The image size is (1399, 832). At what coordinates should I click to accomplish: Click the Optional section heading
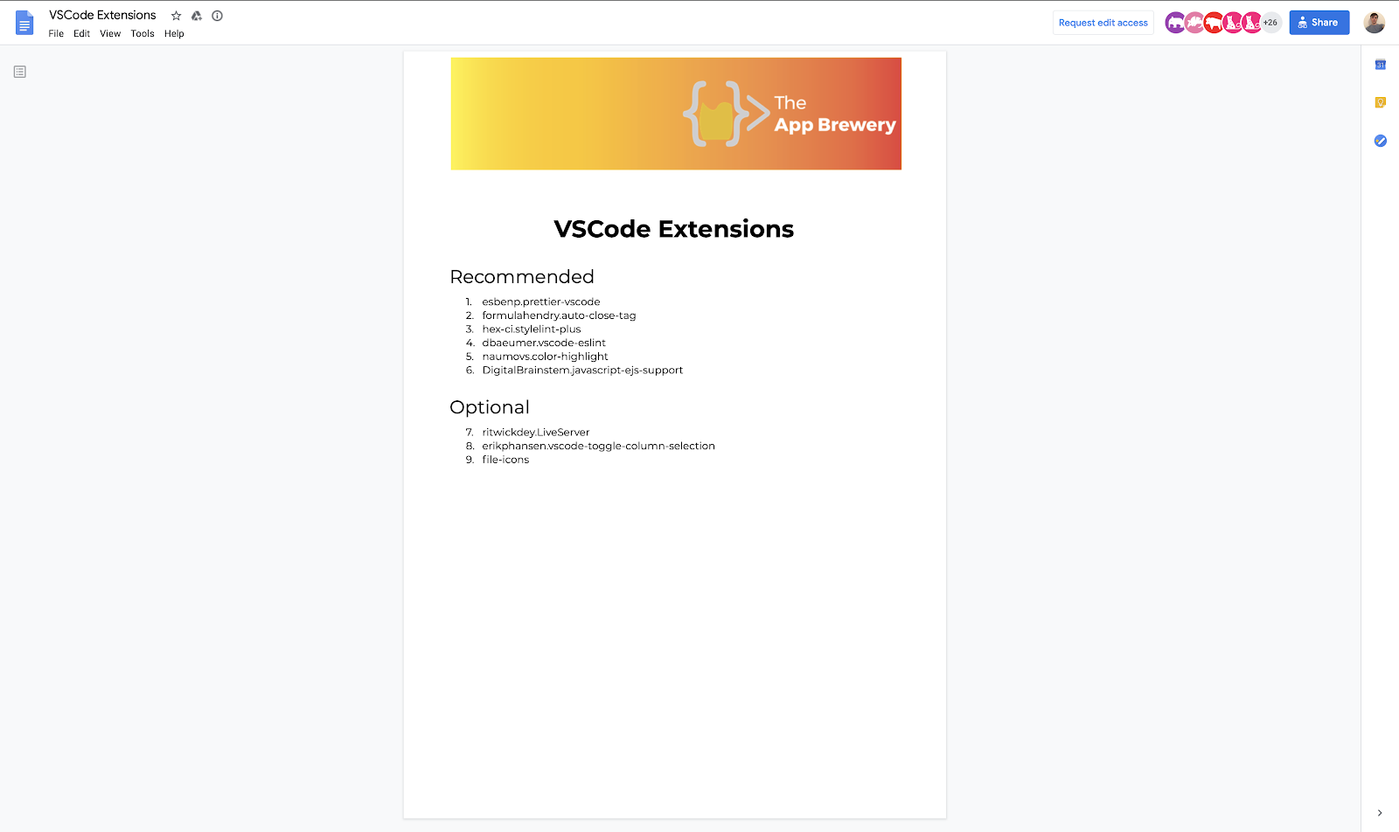(490, 407)
